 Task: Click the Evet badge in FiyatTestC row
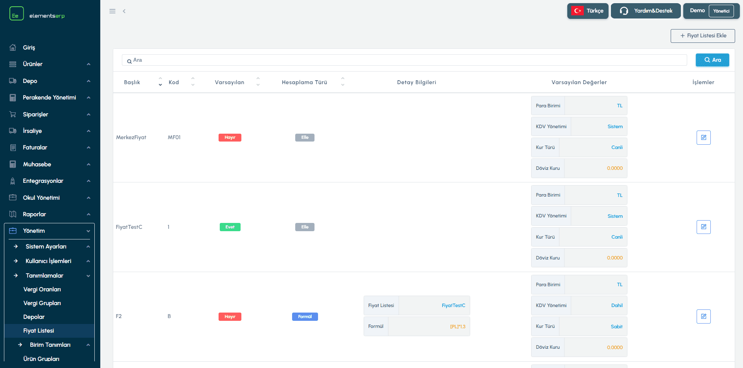[230, 227]
